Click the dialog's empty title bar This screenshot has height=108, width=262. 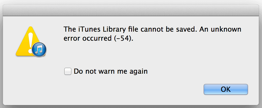[131, 10]
